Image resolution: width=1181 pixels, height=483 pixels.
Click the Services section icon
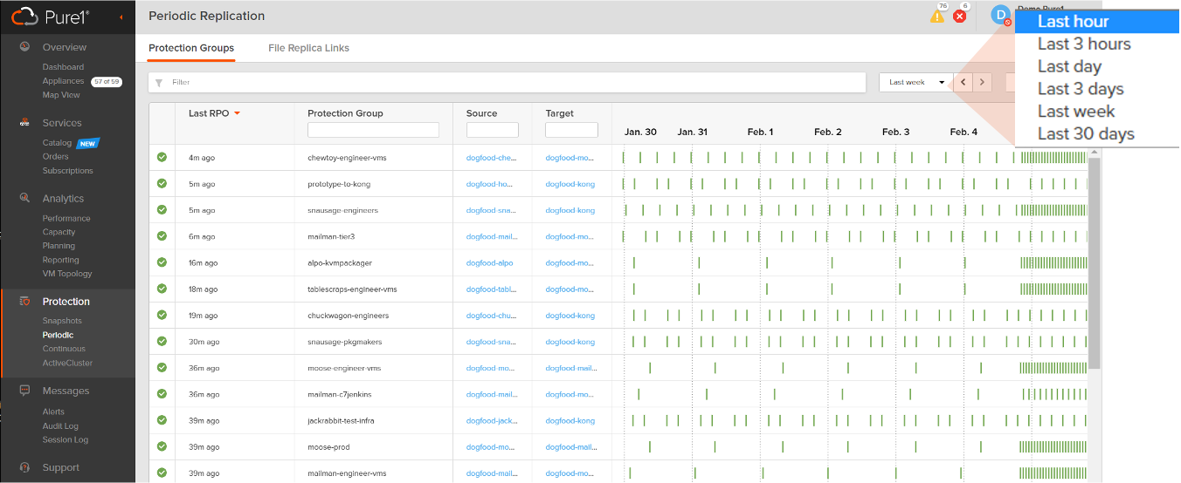tap(24, 123)
